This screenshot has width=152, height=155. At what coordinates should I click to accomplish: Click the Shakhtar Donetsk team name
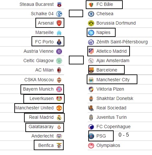115,98
